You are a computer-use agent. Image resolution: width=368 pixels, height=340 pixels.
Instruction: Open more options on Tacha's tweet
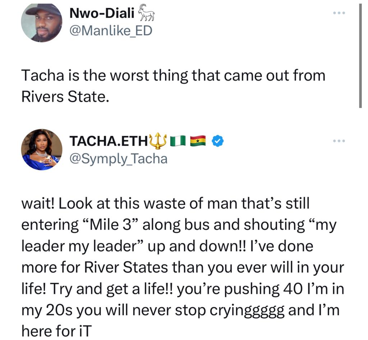(x=338, y=141)
